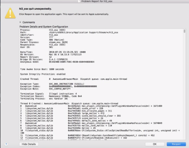Click the 'hl2_osx quit unexpectedly.' heading
The image size is (189, 148).
pyautogui.click(x=35, y=9)
